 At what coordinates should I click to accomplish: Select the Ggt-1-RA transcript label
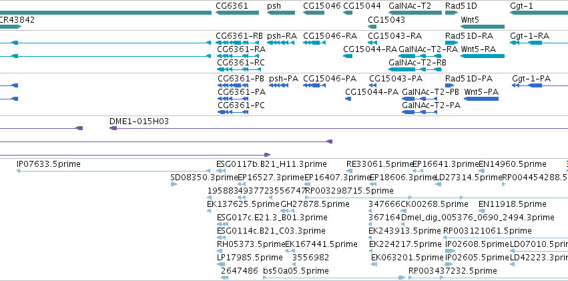[529, 36]
